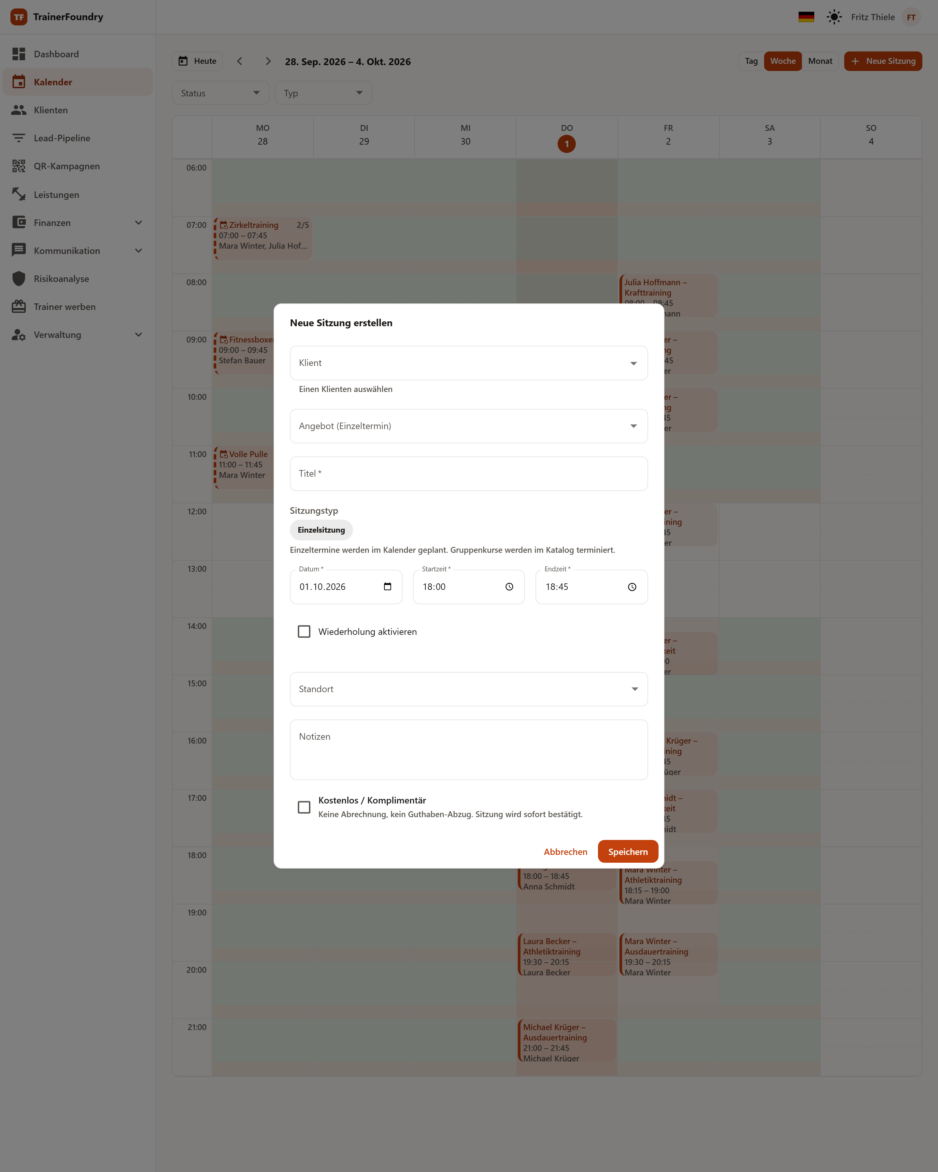Open the Startzeit clock picker icon
Image resolution: width=938 pixels, height=1172 pixels.
pyautogui.click(x=509, y=587)
